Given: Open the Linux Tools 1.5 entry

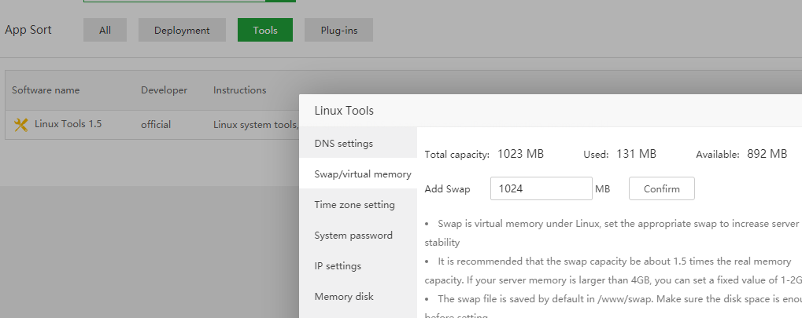Looking at the screenshot, I should pyautogui.click(x=68, y=124).
